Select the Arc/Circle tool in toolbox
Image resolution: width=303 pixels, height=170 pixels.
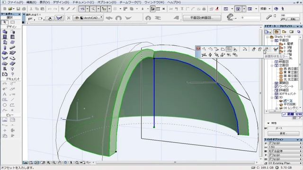click(x=5, y=105)
